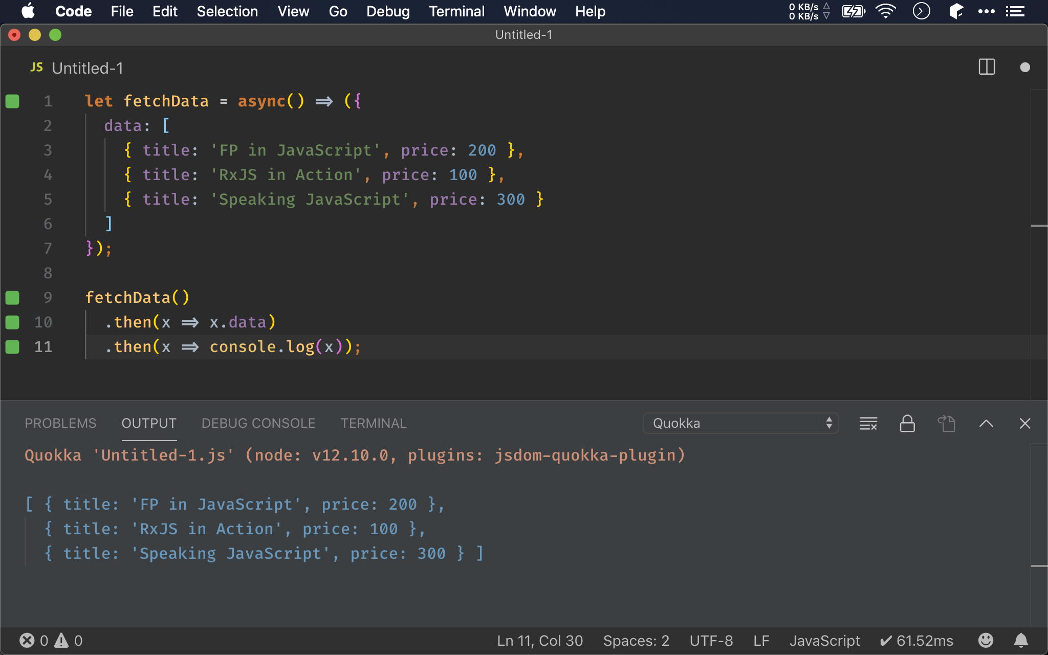The height and width of the screenshot is (655, 1048).
Task: Open the Quokka output channel dropdown
Action: pos(740,424)
